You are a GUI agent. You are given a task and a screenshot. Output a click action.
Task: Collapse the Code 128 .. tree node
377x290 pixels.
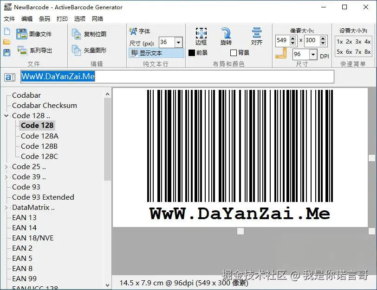6,116
